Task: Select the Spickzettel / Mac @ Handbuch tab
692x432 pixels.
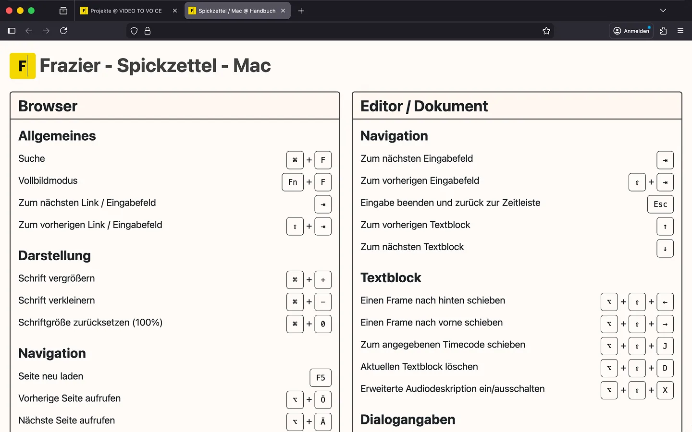Action: (x=233, y=11)
